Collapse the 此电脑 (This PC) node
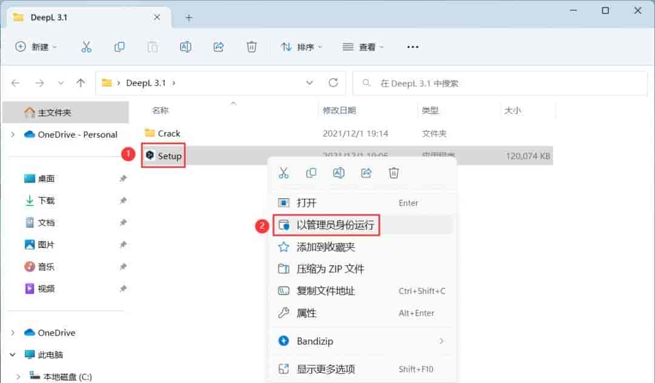 click(13, 355)
